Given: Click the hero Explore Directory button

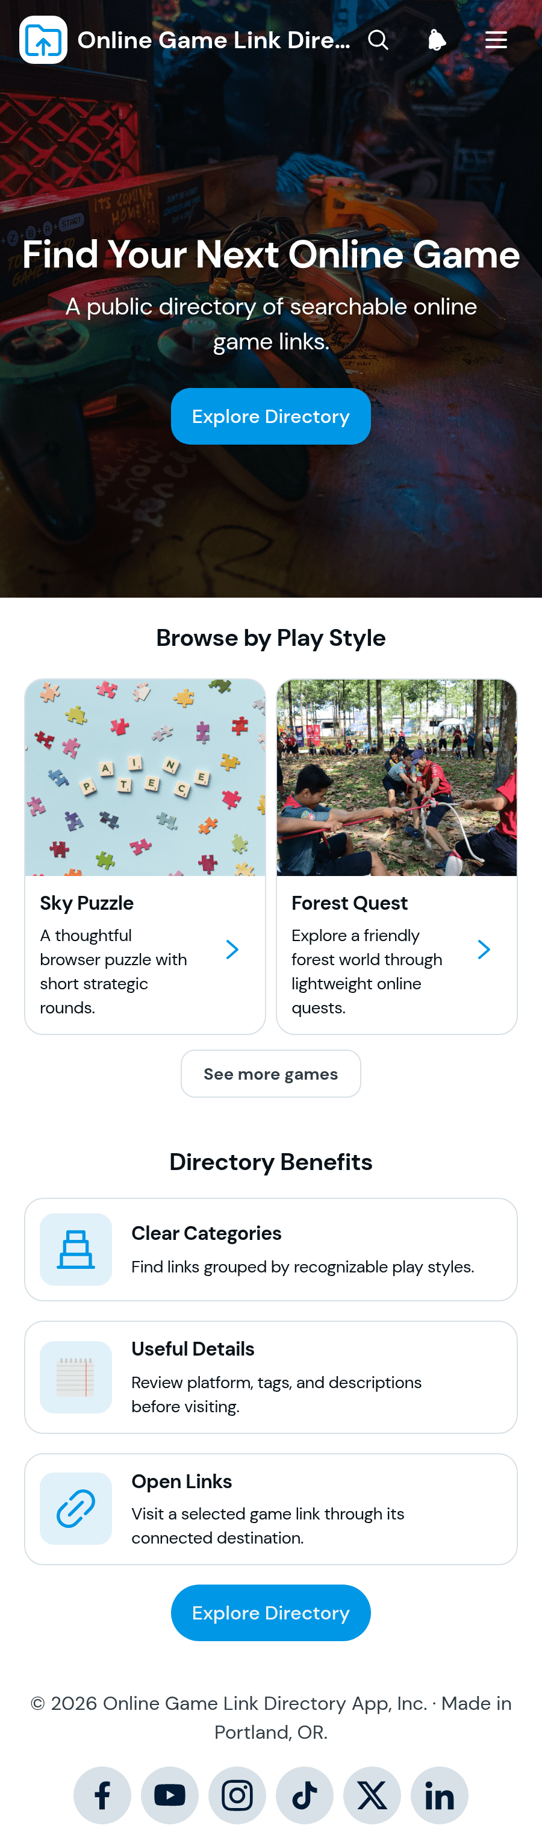Looking at the screenshot, I should 270,416.
